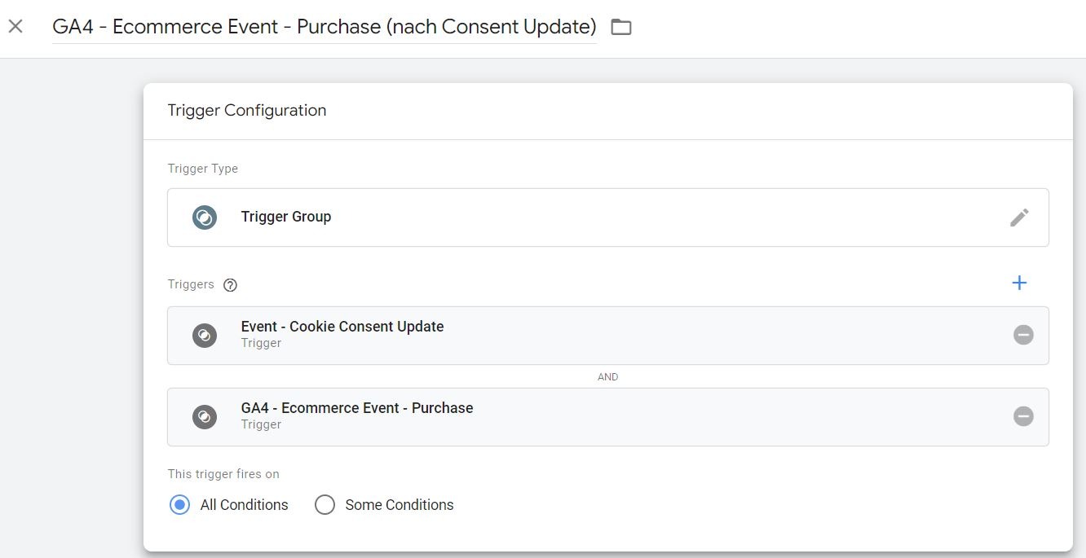Viewport: 1086px width, 558px height.
Task: Click the Trigger Configuration heading
Action: click(x=246, y=111)
